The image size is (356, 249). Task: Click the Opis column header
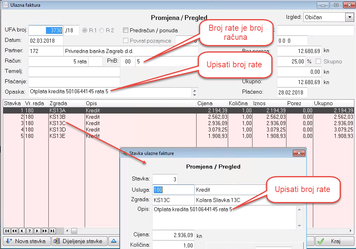point(141,104)
